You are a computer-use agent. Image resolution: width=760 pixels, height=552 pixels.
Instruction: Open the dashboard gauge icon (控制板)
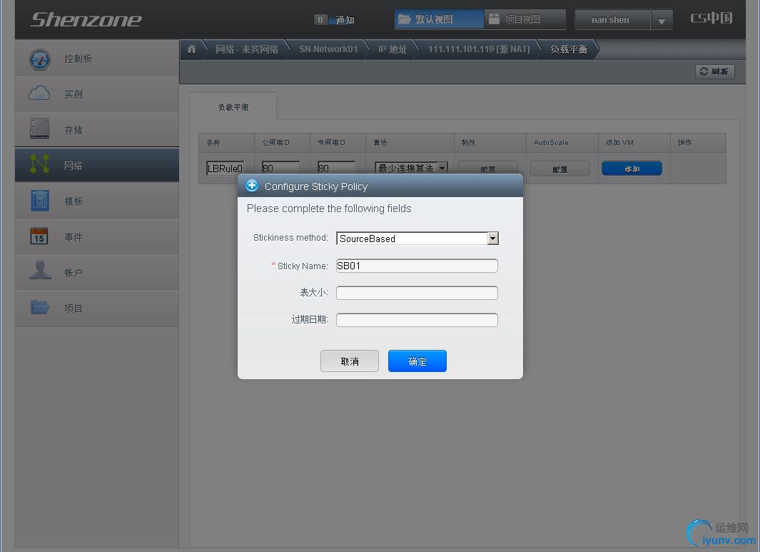coord(40,59)
